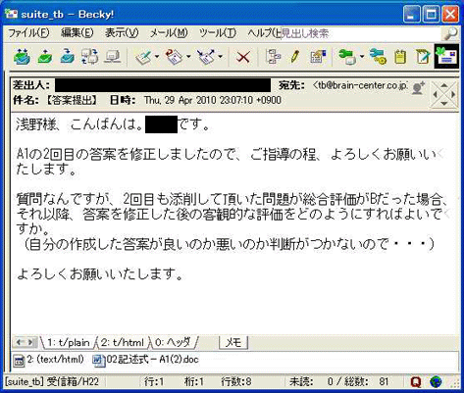
Task: Click the magnifier search icon
Action: pyautogui.click(x=450, y=33)
